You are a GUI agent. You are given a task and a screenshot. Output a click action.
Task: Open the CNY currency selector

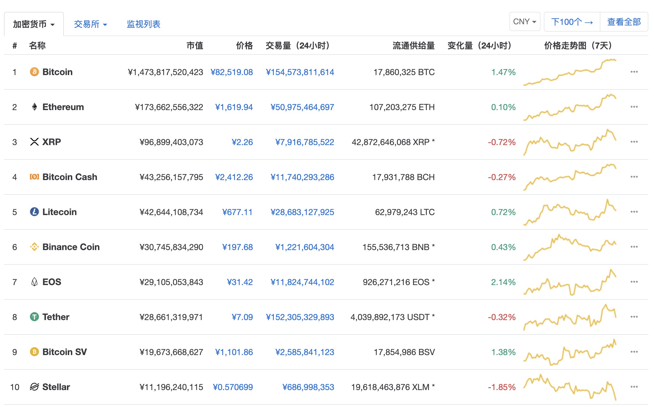coord(525,22)
